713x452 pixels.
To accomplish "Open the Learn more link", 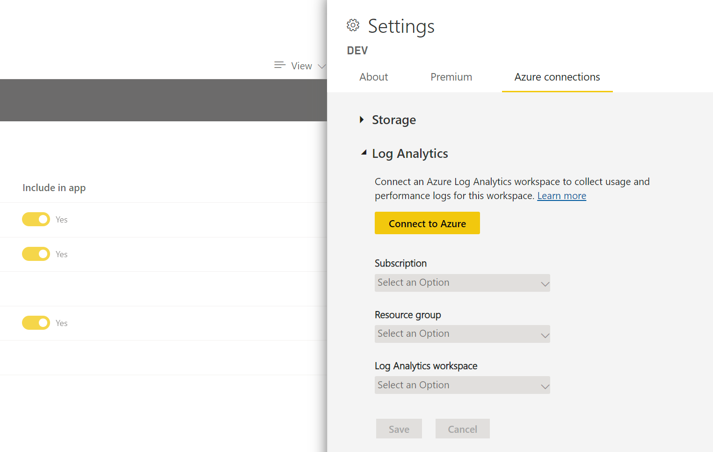I will [561, 196].
